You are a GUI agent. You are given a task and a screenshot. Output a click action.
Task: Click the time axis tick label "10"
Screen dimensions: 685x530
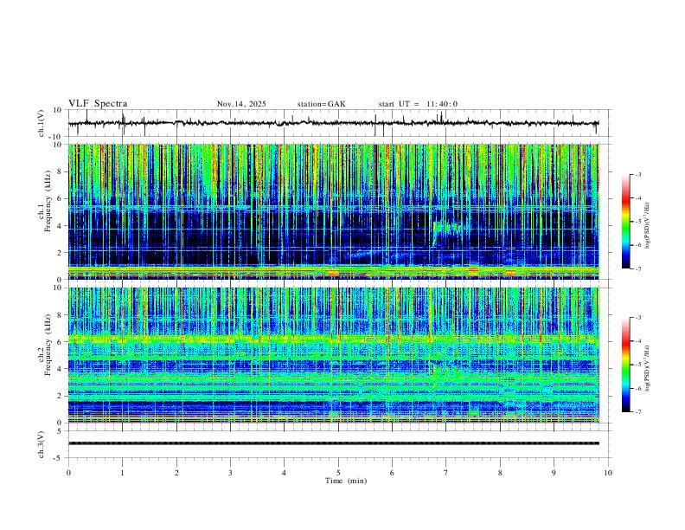click(608, 473)
